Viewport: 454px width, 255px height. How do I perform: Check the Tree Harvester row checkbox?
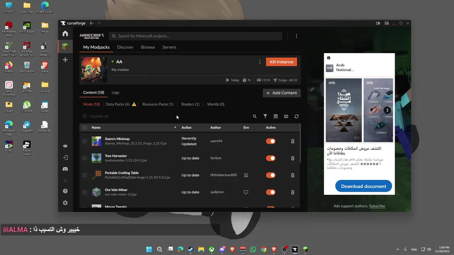tap(84, 158)
